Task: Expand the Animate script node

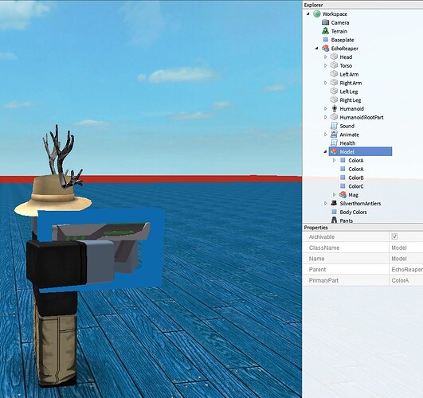Action: pyautogui.click(x=326, y=135)
